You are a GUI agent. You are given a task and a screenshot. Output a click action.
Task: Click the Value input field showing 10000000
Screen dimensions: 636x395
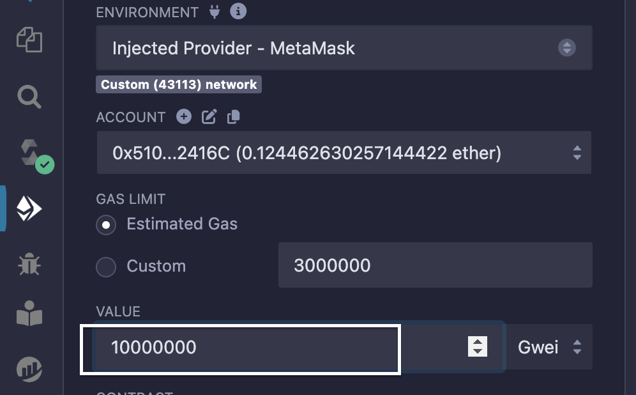tap(255, 347)
